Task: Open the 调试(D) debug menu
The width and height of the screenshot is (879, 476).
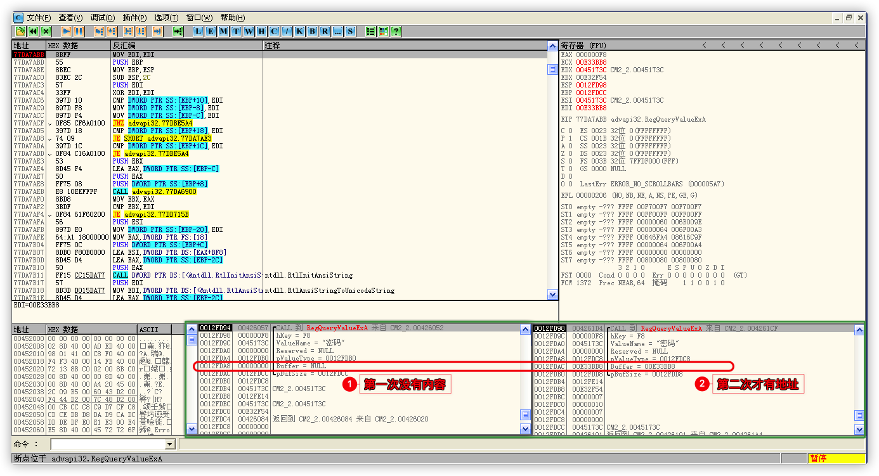Action: (x=103, y=18)
